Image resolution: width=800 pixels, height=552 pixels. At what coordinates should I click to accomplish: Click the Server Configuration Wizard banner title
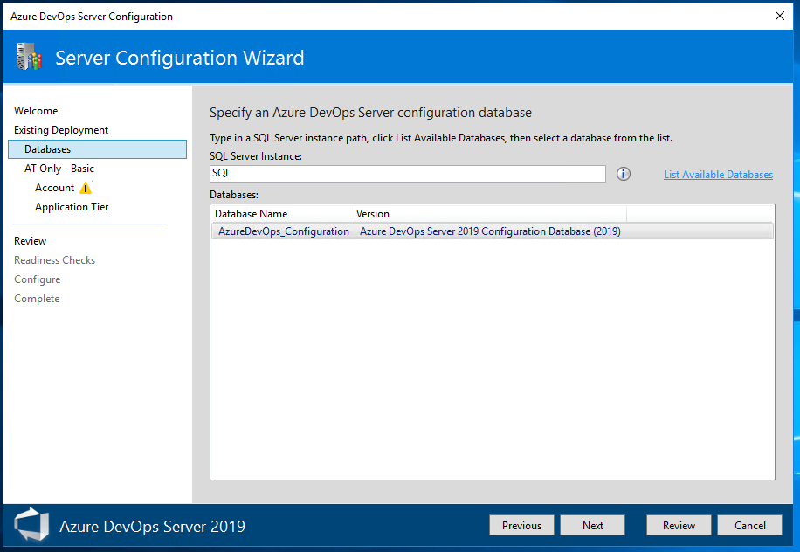(x=180, y=58)
